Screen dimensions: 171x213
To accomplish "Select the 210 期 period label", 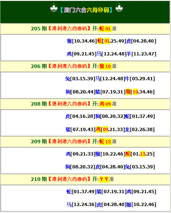I will point(39,179).
